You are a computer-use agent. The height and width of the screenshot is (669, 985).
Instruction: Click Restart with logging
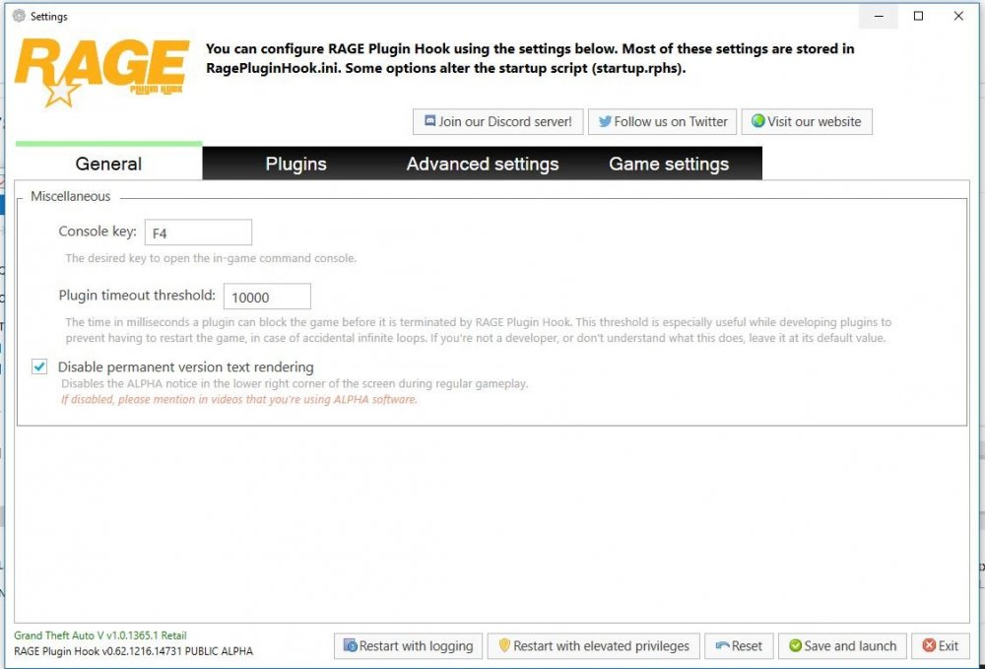pos(409,645)
